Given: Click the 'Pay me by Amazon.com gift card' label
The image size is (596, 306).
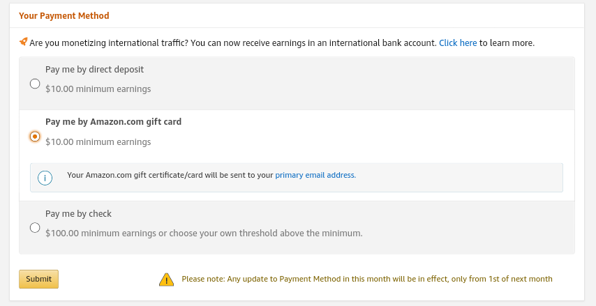Looking at the screenshot, I should point(113,121).
